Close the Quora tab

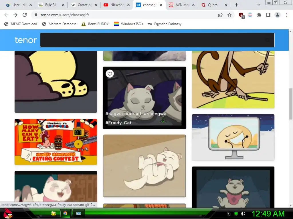[226, 5]
